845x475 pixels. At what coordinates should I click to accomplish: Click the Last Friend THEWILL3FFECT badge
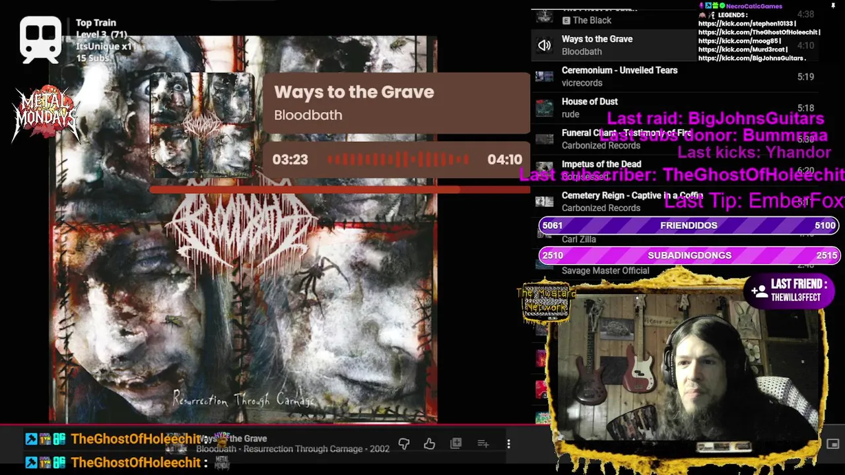pos(789,290)
